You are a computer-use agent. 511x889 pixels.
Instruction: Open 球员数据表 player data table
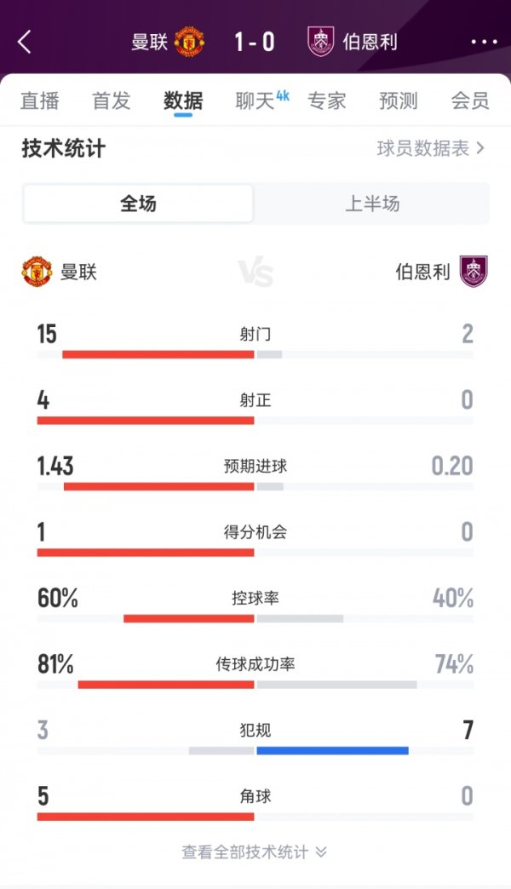[x=430, y=148]
